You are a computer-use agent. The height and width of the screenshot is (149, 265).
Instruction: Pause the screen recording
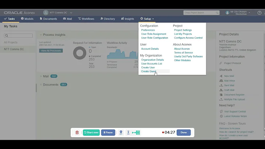click(x=108, y=132)
